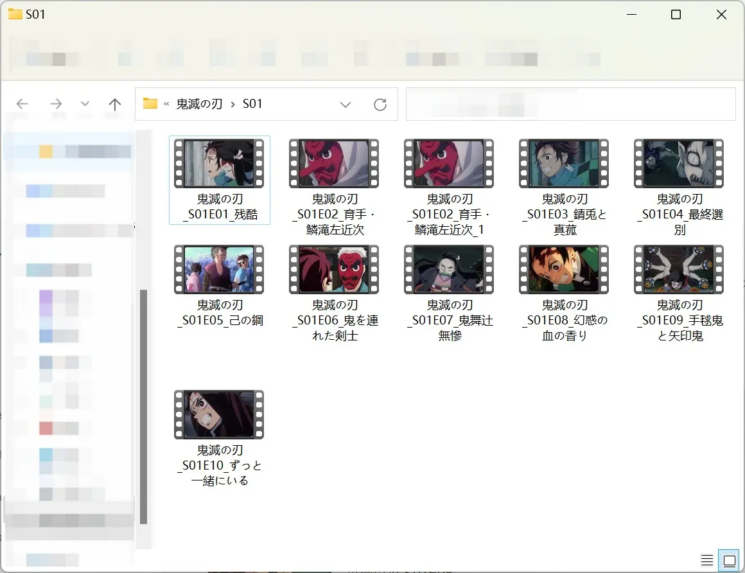Click the search box field
Image resolution: width=745 pixels, height=573 pixels.
click(570, 104)
